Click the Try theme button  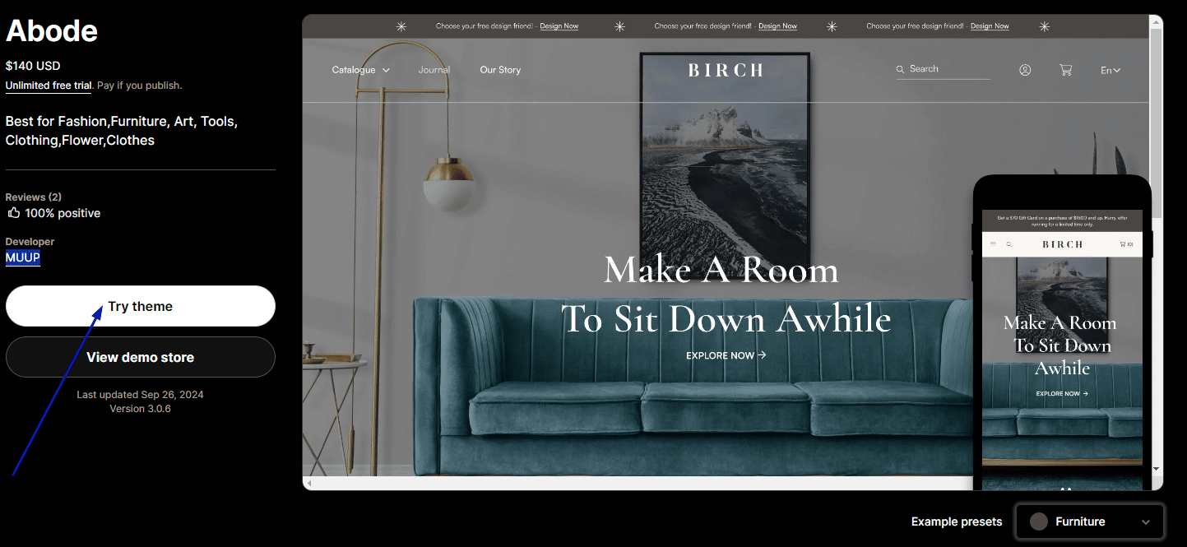[141, 306]
